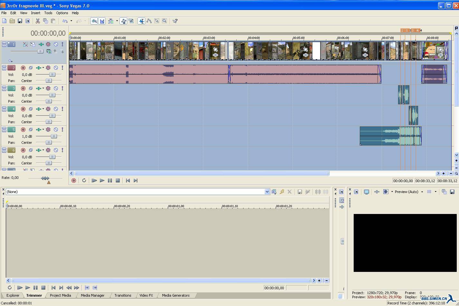The image size is (459, 306).
Task: Invert phase on track 6
Action: pyautogui.click(x=31, y=150)
